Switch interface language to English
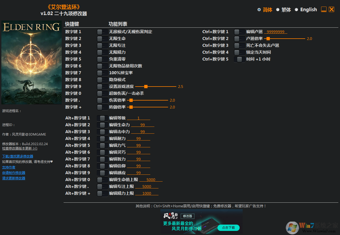This screenshot has height=235, width=340. [296, 10]
